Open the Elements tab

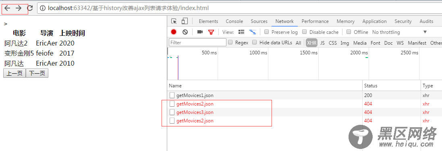(x=209, y=21)
